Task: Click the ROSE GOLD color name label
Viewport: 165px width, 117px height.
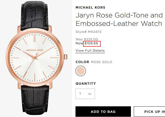Action: click(x=102, y=62)
